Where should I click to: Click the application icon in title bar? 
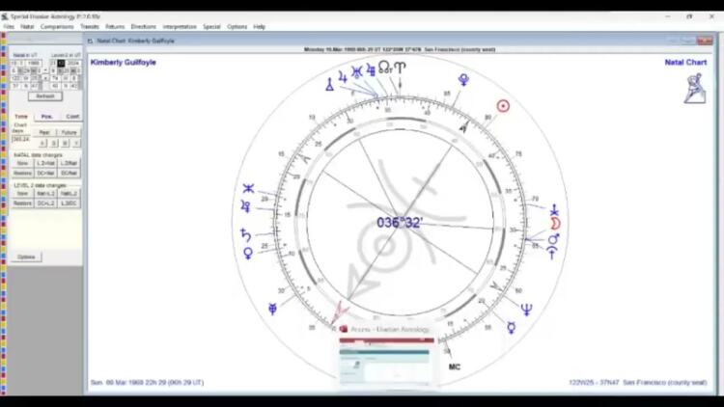coord(5,16)
